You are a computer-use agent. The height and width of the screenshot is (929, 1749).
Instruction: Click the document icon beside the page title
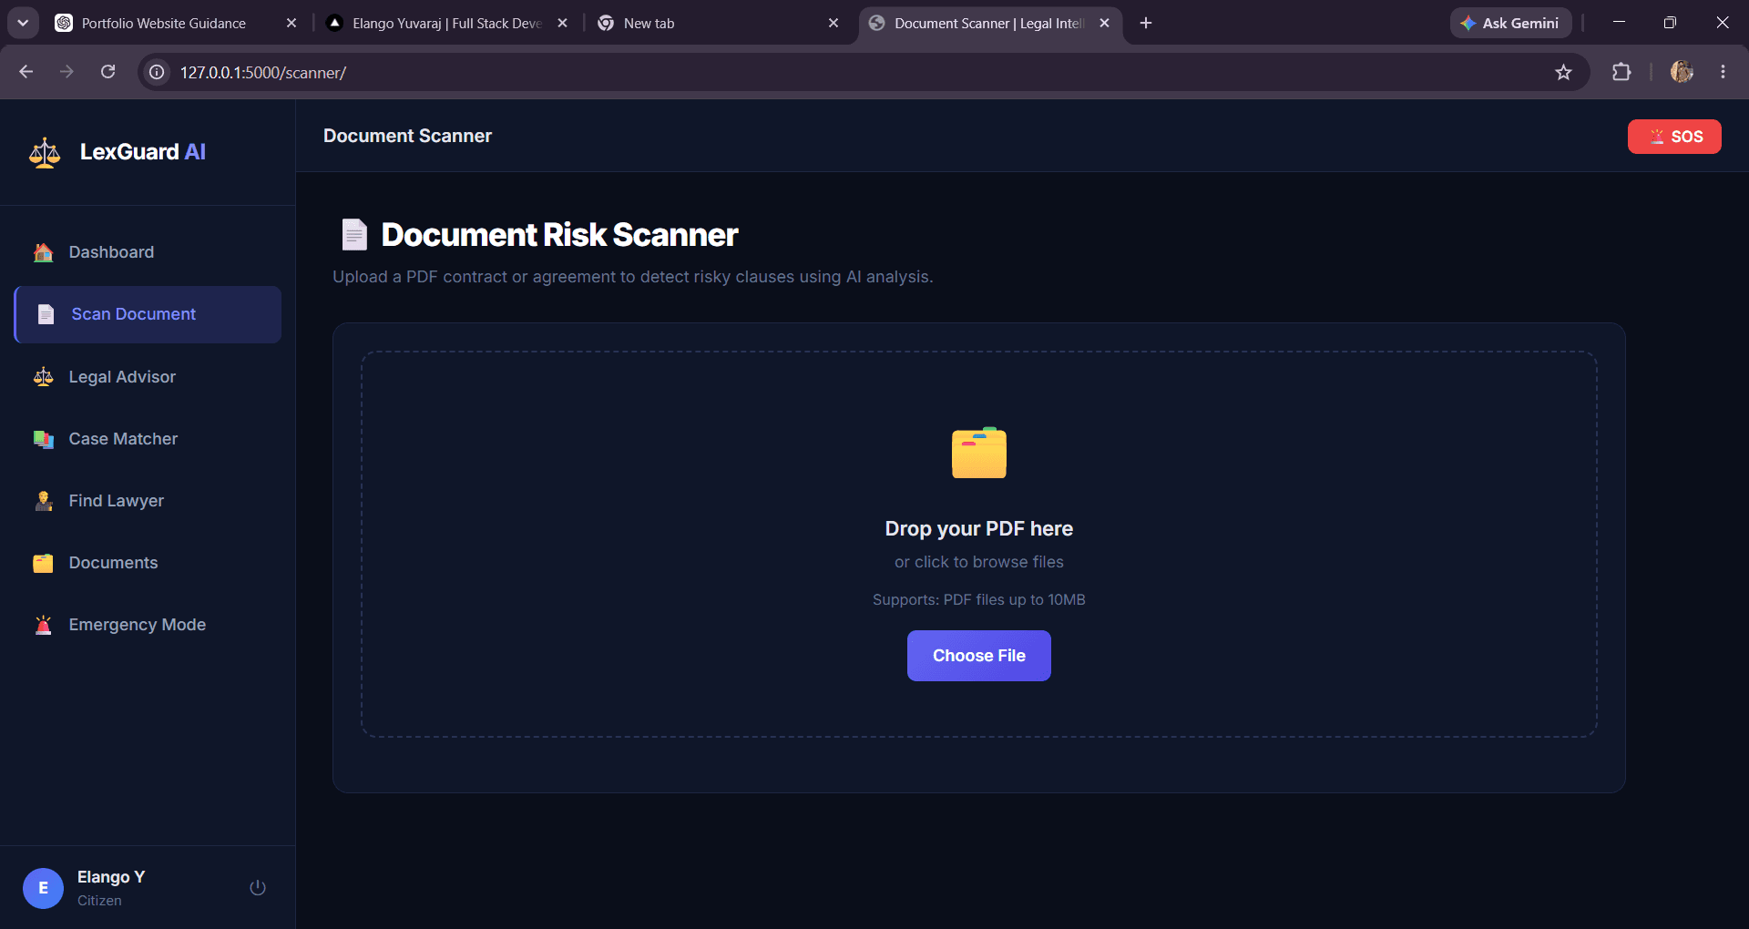click(354, 235)
